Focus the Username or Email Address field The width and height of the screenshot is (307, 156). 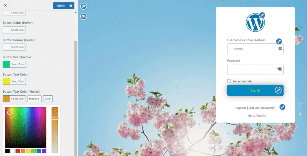(255, 49)
